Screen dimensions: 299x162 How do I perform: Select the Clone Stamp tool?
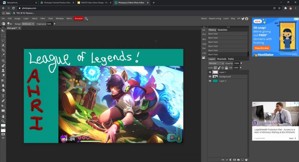[x=3, y=71]
